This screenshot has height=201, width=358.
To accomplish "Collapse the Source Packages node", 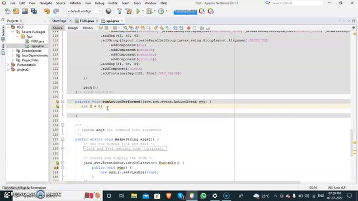I will 13,32.
